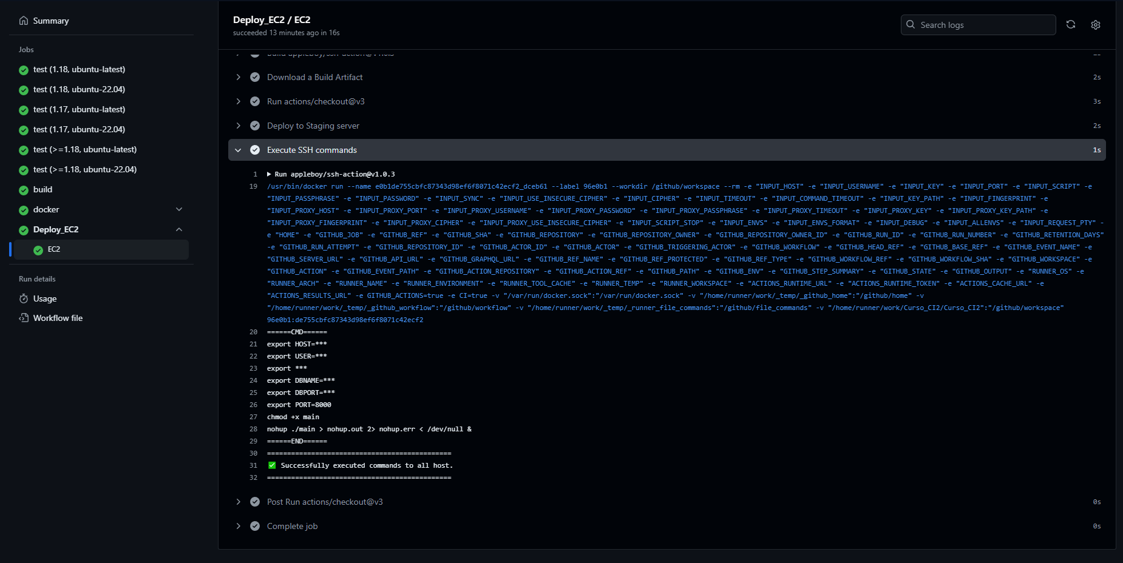Open the Deploy_EC2 job group

pyautogui.click(x=56, y=230)
